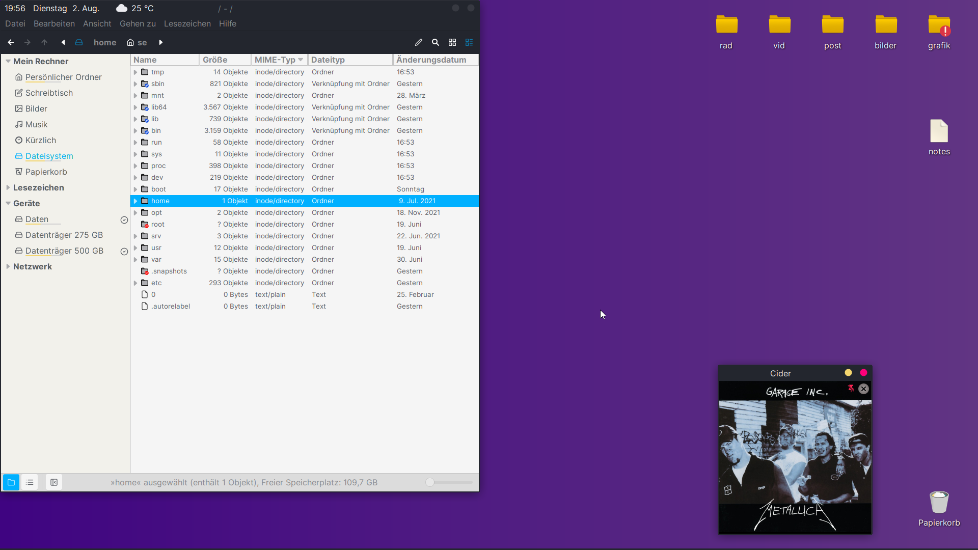The width and height of the screenshot is (978, 550).
Task: Switch to icon grid view
Action: point(452,42)
